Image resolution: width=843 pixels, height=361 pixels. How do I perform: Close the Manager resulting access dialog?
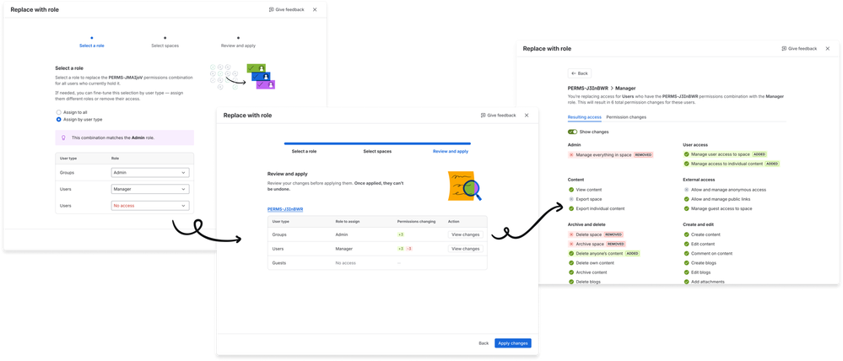[x=828, y=48]
